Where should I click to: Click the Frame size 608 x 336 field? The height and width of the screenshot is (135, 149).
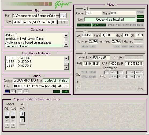coord(101,57)
